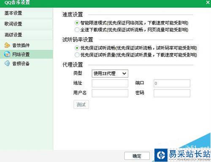Focus the 地址 address field
211x162 pixels.
[x=110, y=83]
